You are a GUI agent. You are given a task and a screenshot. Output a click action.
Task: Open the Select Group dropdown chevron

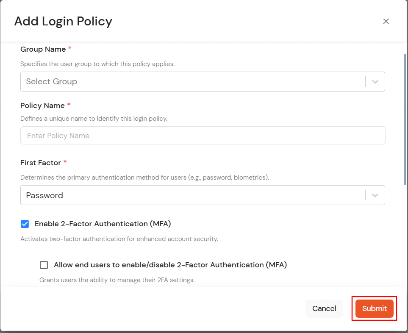(x=375, y=81)
